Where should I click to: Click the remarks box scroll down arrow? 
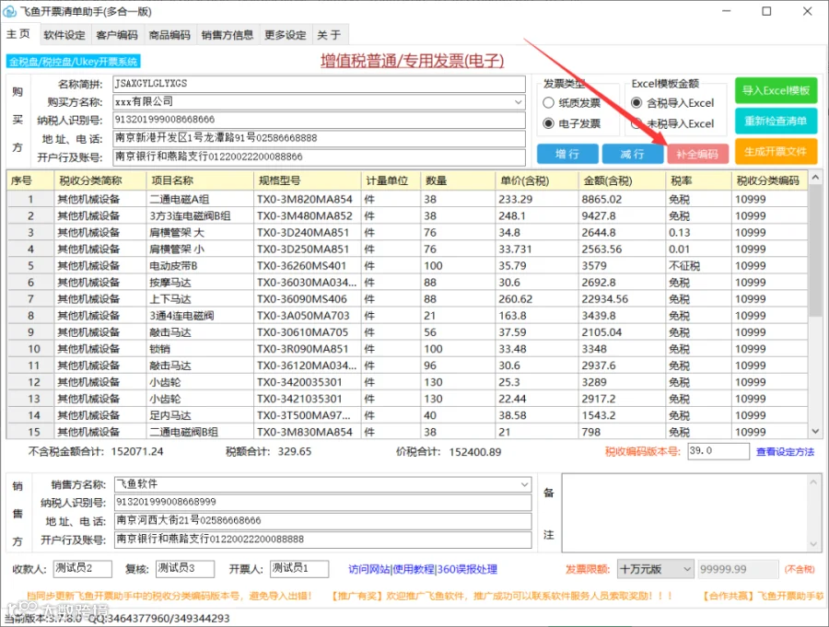(813, 544)
